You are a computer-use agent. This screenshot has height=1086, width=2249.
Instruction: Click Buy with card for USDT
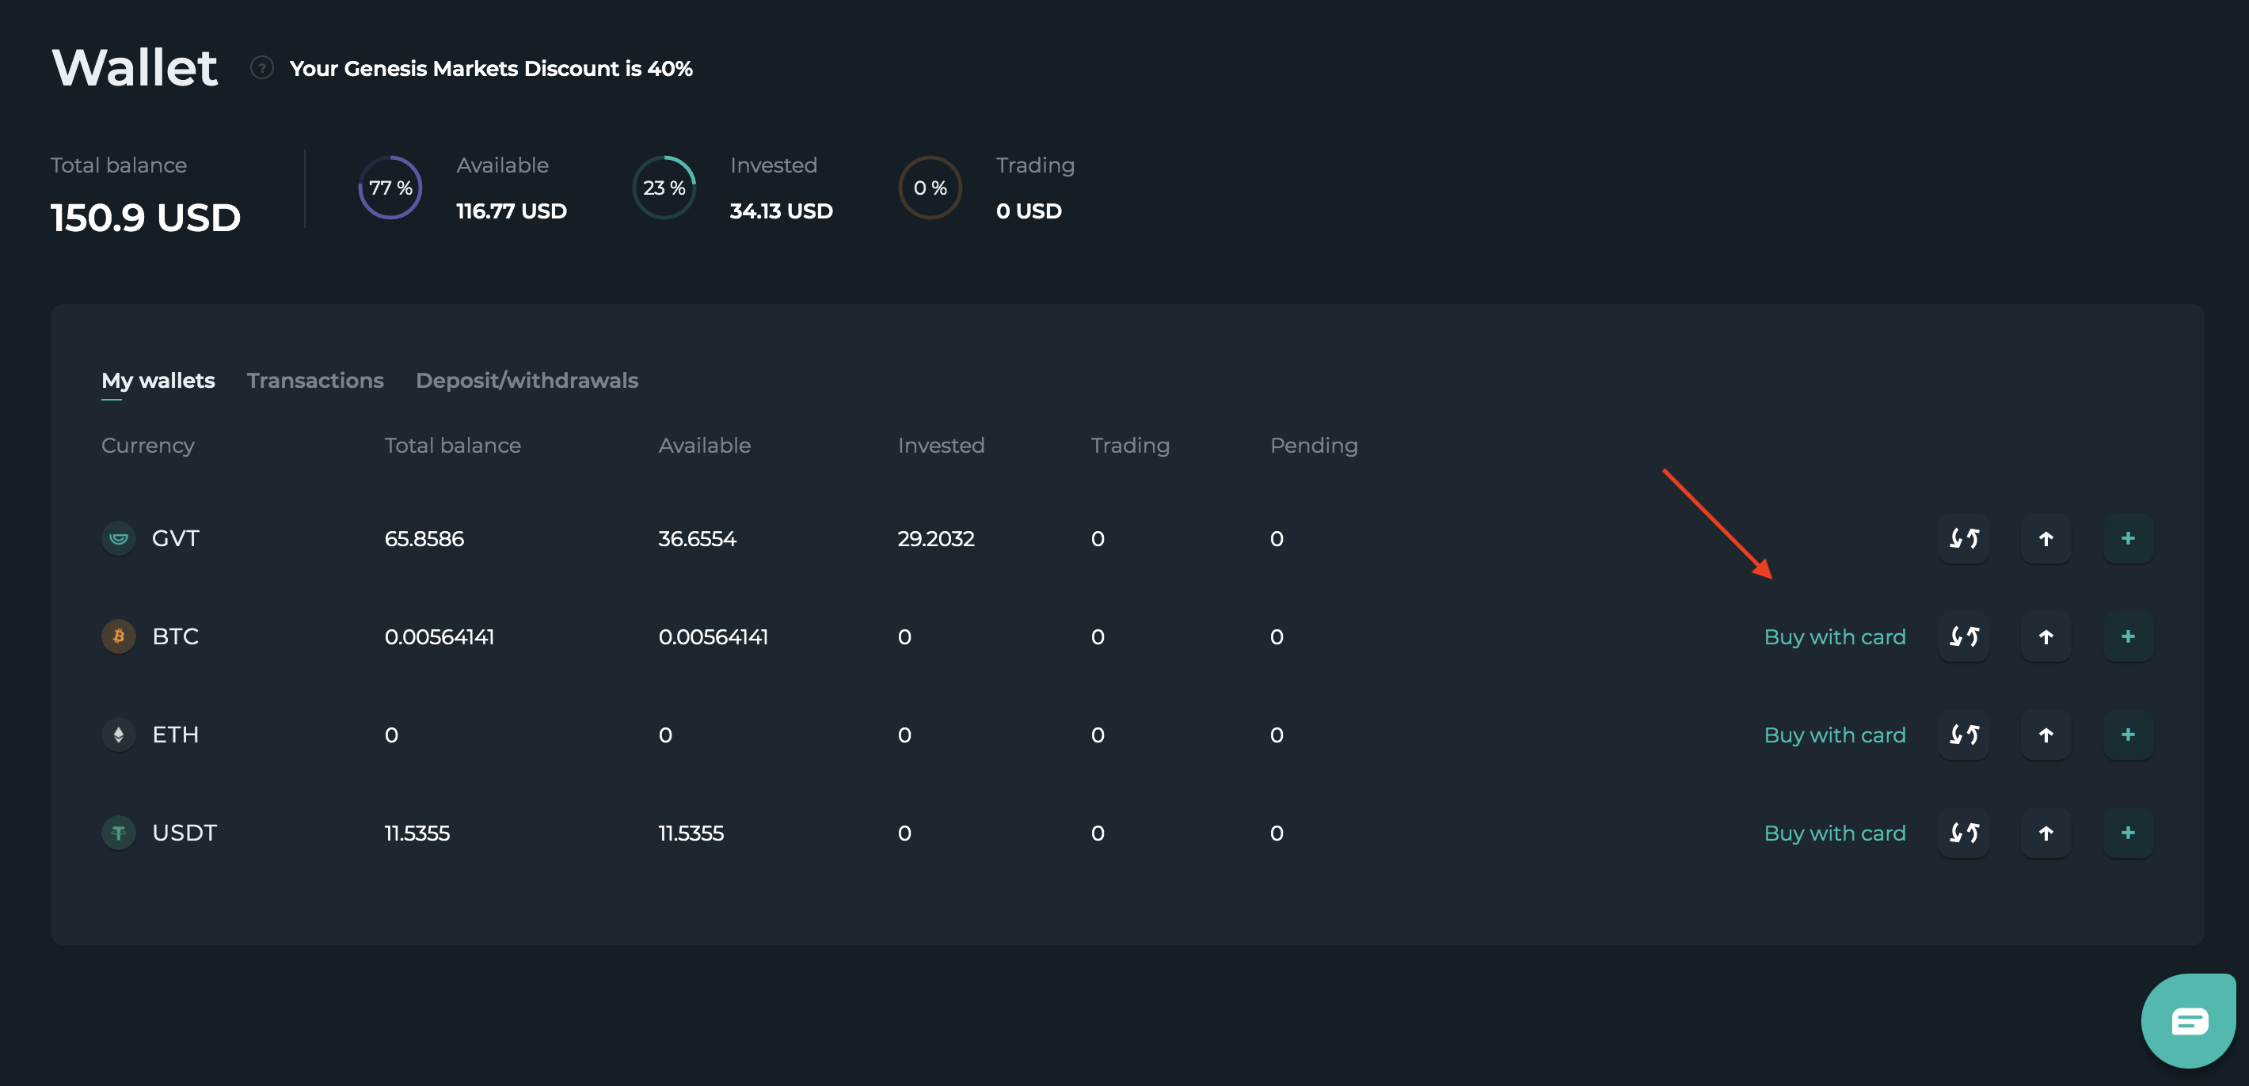click(1834, 833)
